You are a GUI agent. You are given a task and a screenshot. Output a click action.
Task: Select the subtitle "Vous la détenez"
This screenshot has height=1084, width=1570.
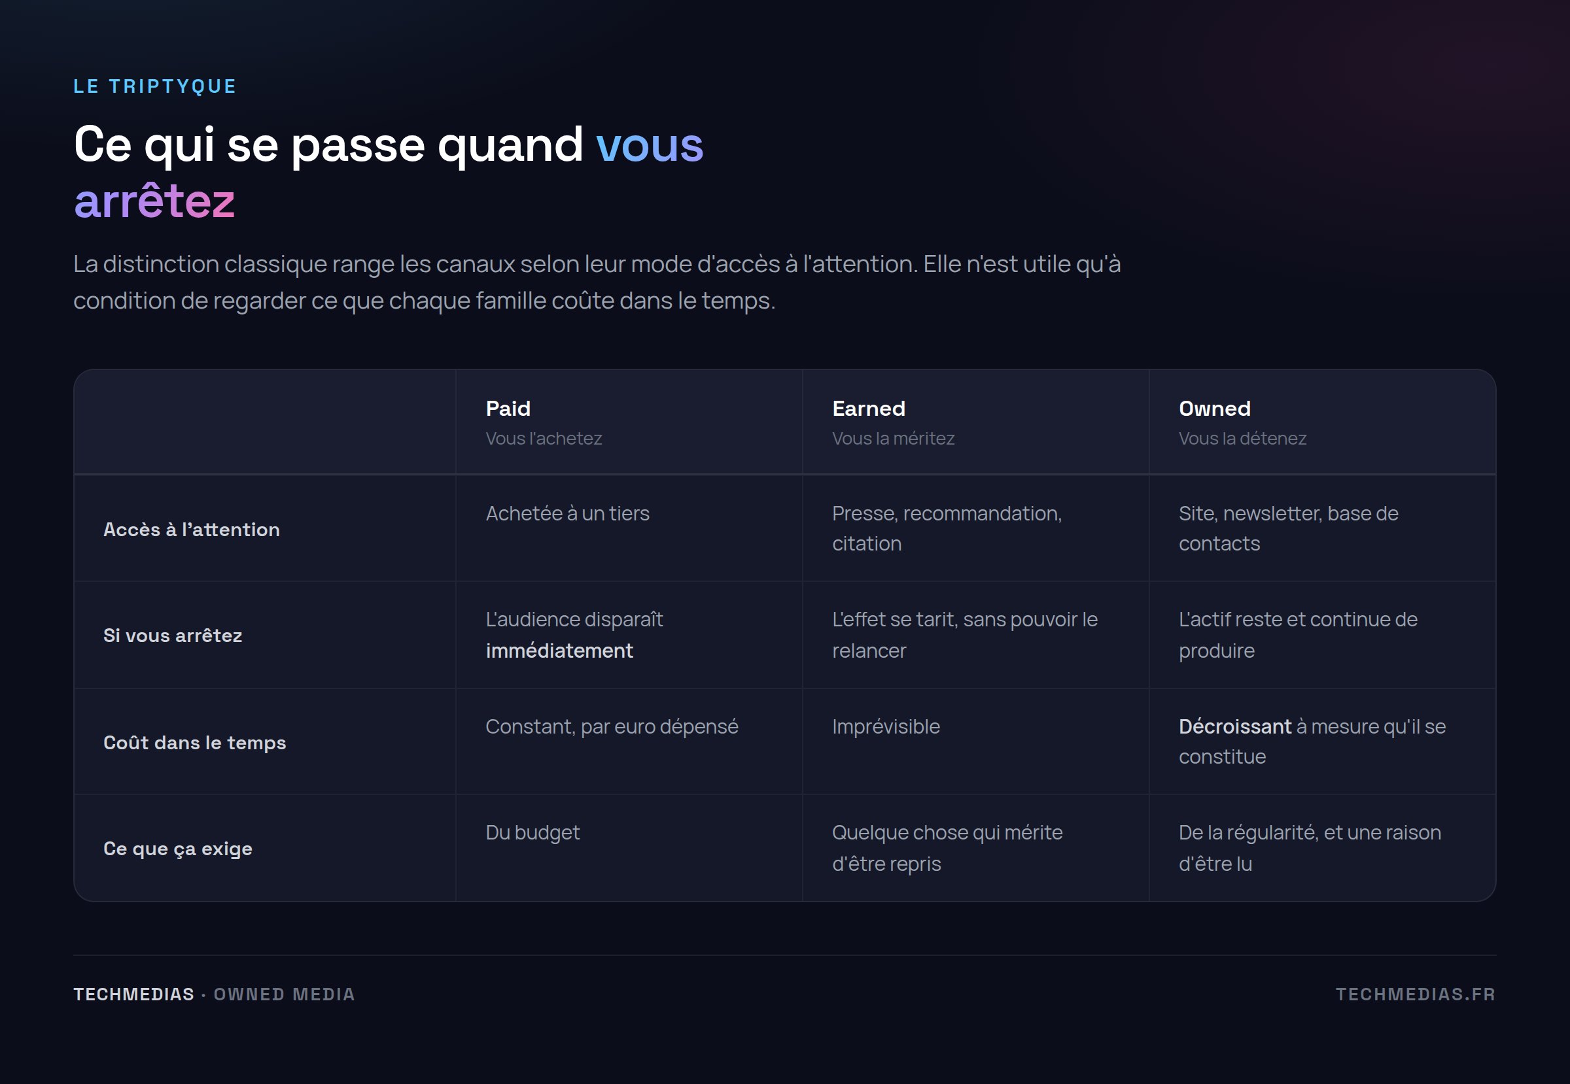tap(1242, 438)
